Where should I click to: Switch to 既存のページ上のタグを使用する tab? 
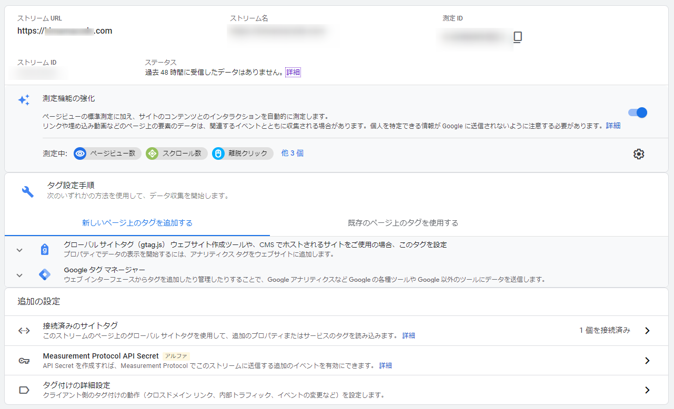pyautogui.click(x=403, y=223)
